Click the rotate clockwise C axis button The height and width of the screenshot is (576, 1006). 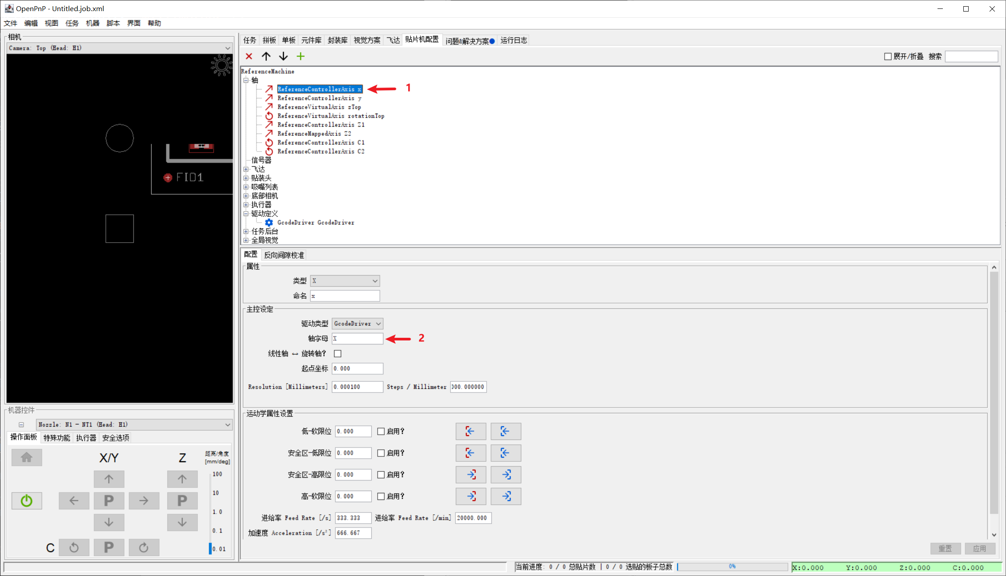144,548
